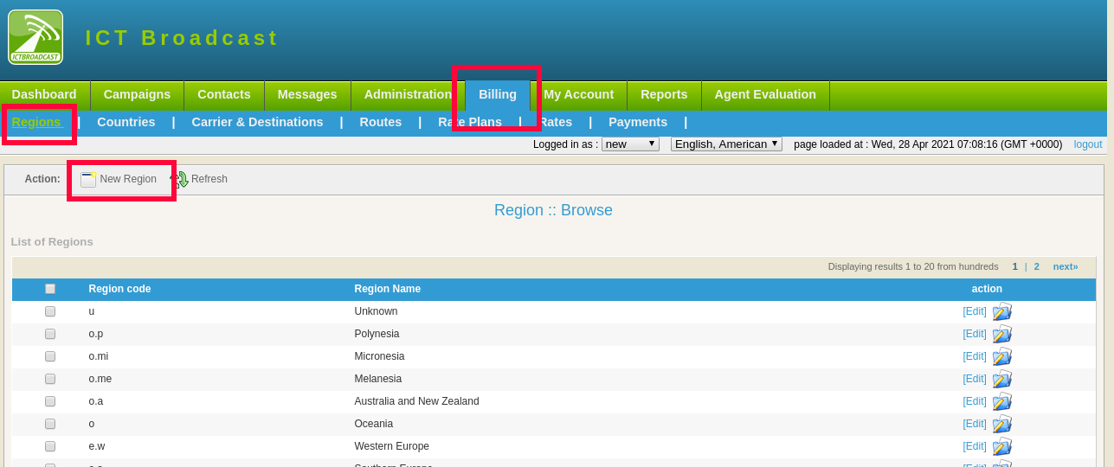Toggle the select-all checkbox in table header
Viewport: 1114px width, 467px height.
[50, 289]
